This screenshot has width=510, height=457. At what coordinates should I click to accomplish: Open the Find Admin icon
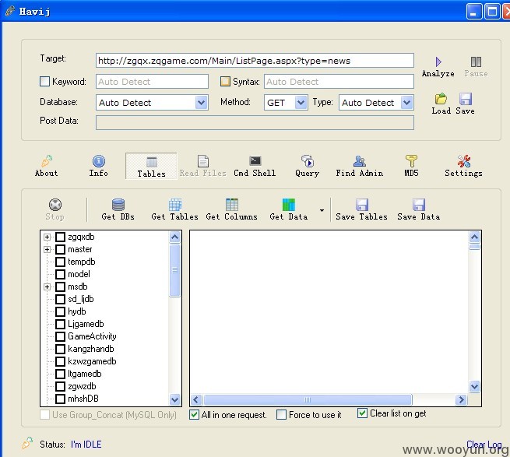pyautogui.click(x=359, y=161)
